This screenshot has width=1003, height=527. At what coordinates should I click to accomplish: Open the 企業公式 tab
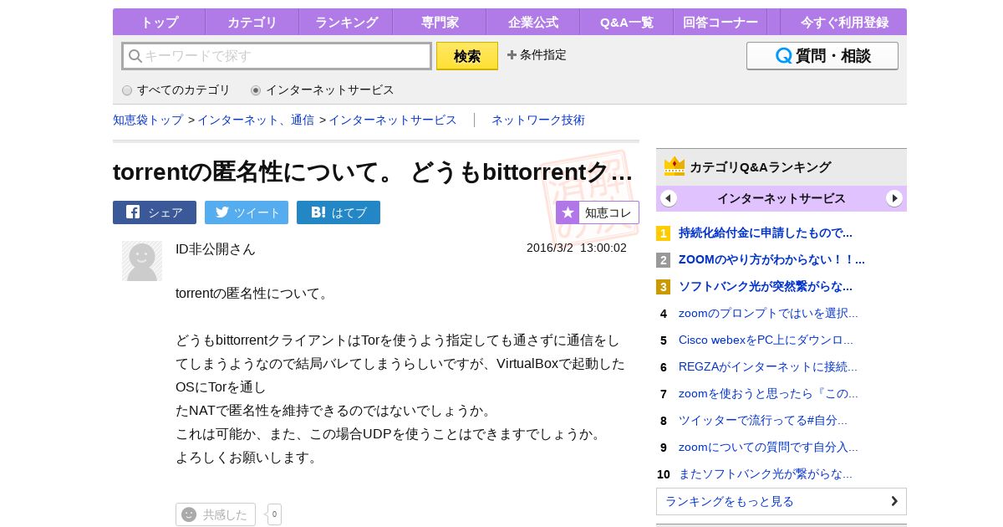tap(533, 23)
